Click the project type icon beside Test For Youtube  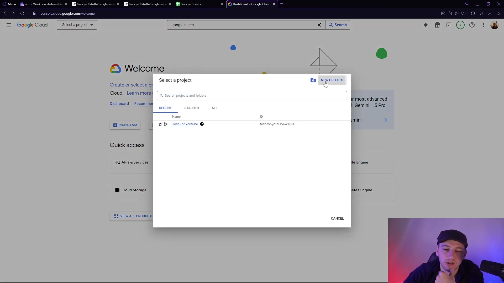click(166, 124)
